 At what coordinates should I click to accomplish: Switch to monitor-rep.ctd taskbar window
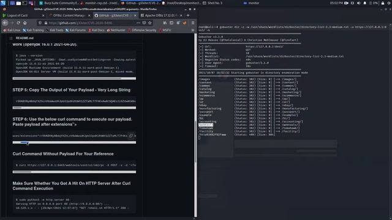coord(100,3)
